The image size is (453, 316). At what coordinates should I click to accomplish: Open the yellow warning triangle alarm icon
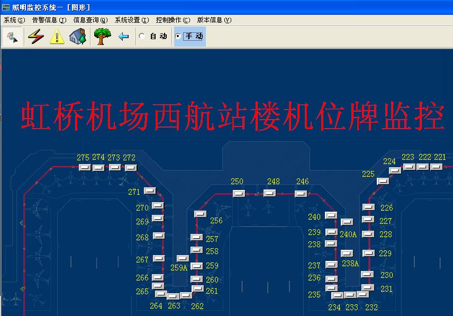tap(57, 37)
